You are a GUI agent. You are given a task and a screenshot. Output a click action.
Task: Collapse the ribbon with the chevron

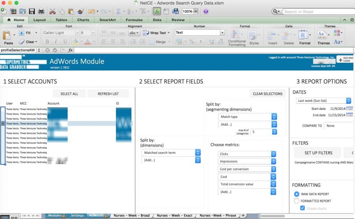pyautogui.click(x=345, y=20)
